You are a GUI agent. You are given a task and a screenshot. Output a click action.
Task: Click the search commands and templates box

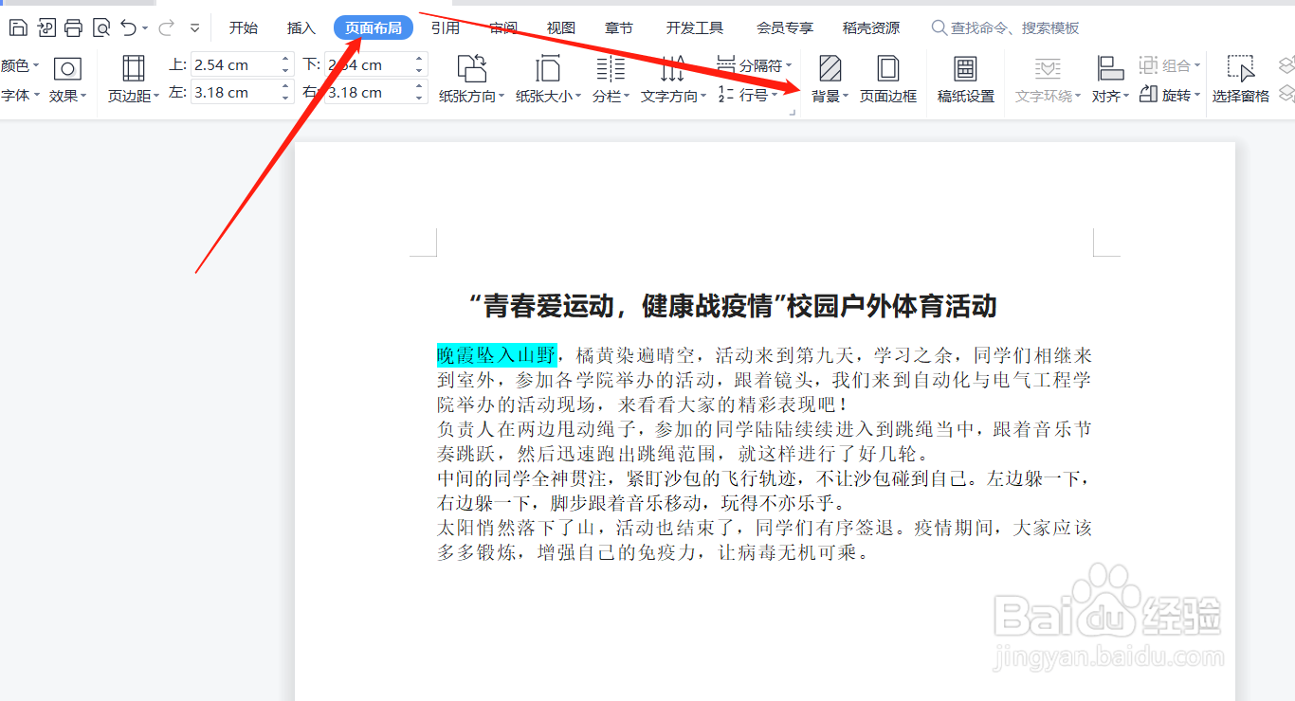coord(1006,27)
